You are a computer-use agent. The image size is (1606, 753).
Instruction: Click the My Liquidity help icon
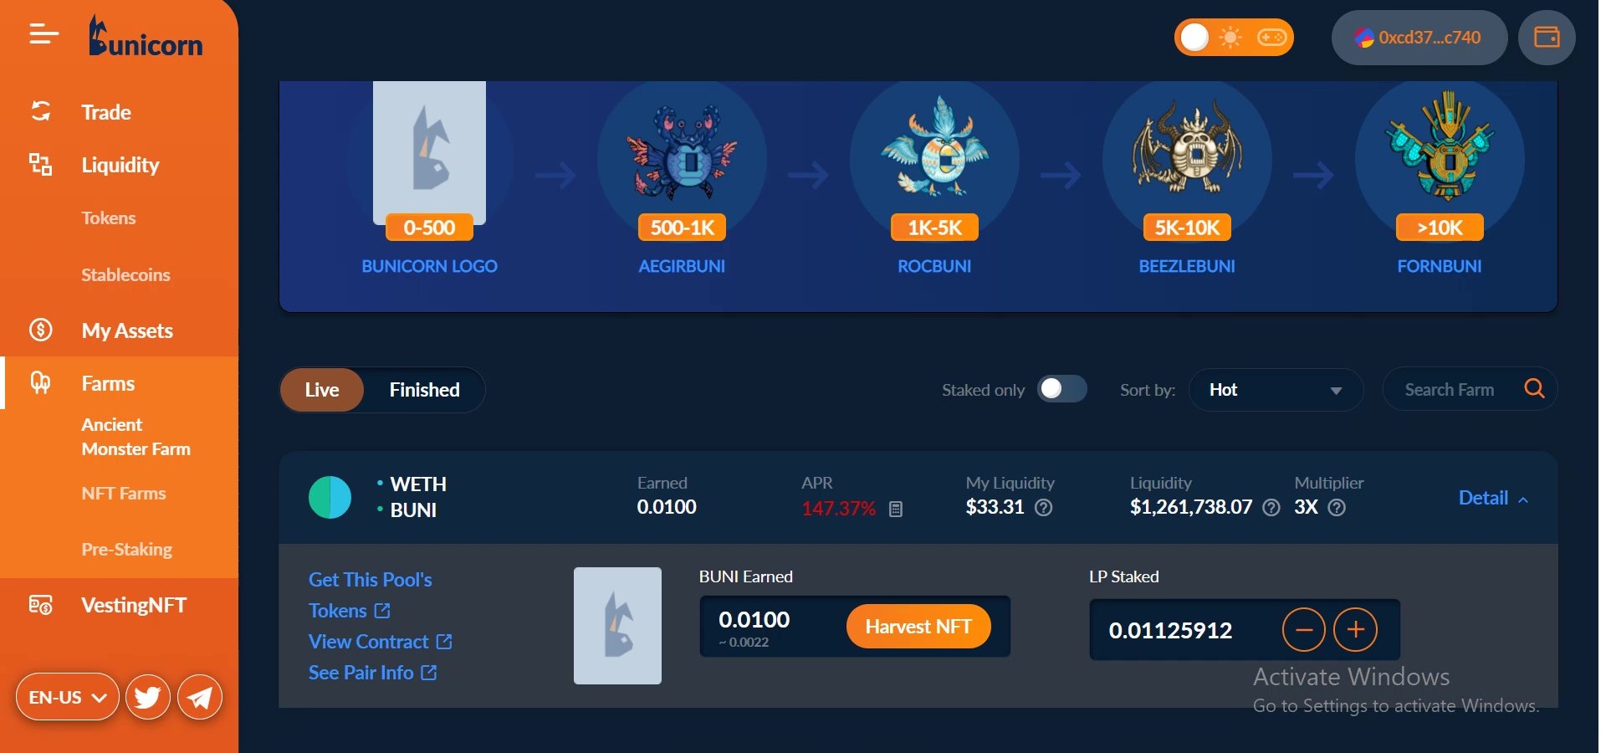(x=1043, y=507)
